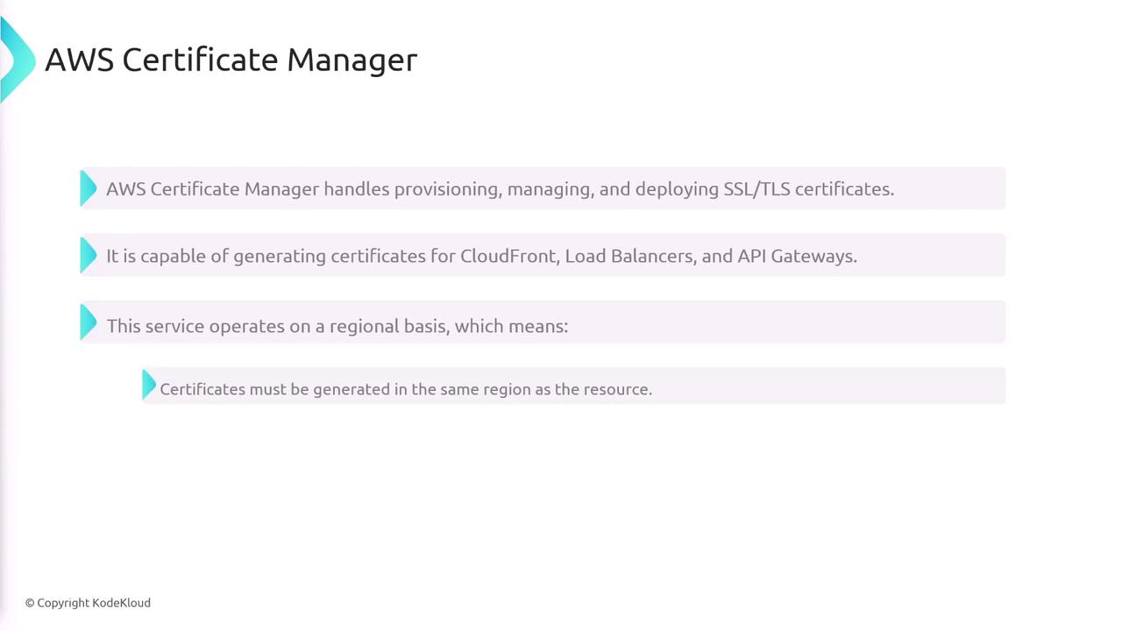Click 'API Gateways' in the second bullet

796,256
